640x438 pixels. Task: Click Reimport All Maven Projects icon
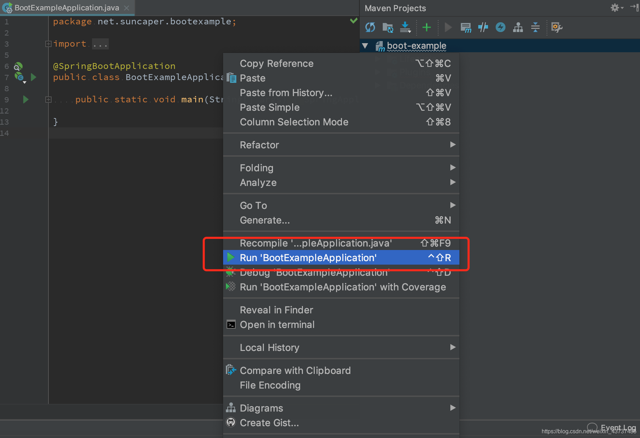pyautogui.click(x=370, y=27)
